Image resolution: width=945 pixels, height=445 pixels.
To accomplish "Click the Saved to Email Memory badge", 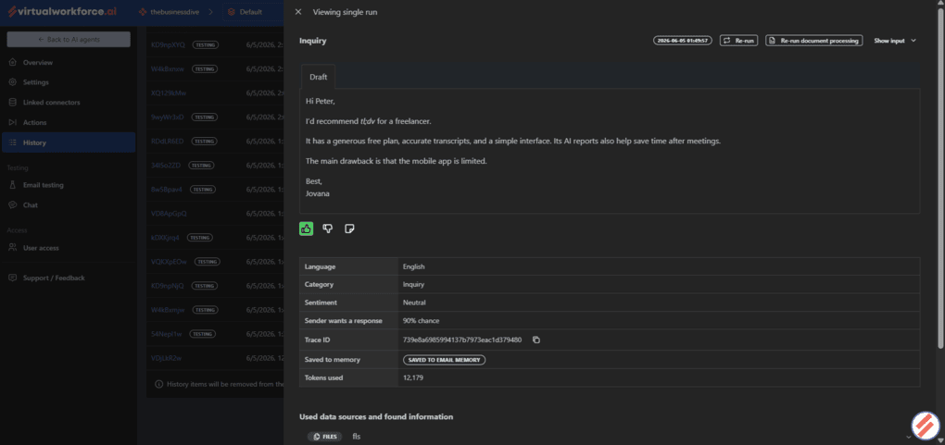I will click(x=444, y=360).
